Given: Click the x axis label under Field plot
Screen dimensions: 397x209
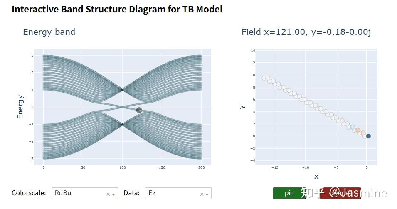Looking at the screenshot, I should (316, 177).
